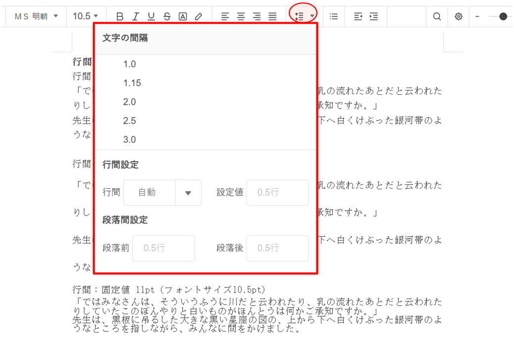Center align the text
This screenshot has height=339, width=514.
pos(241,16)
